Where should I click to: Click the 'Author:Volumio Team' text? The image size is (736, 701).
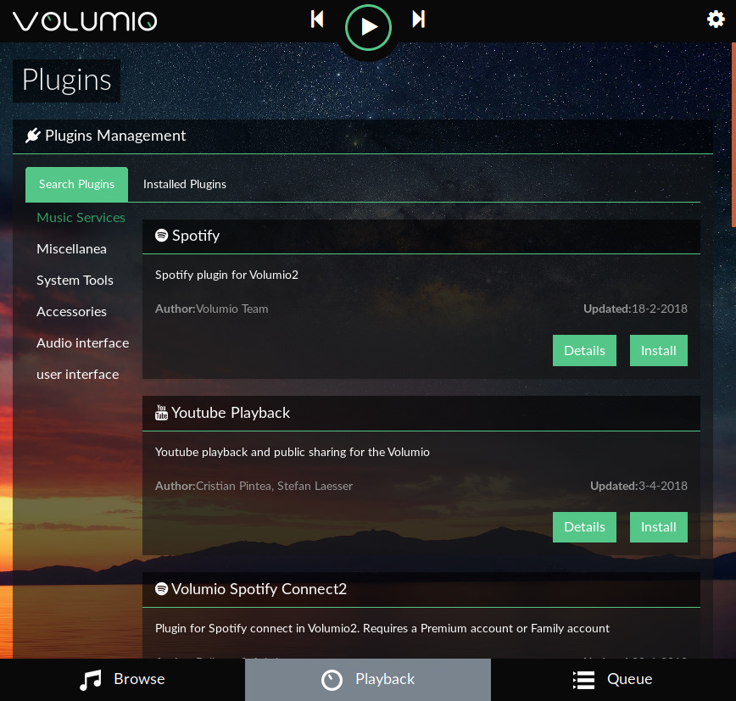click(x=212, y=309)
